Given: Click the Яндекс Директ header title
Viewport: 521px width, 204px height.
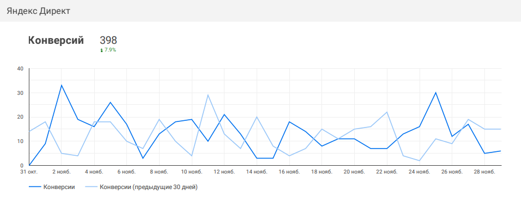Looking at the screenshot, I should 38,11.
